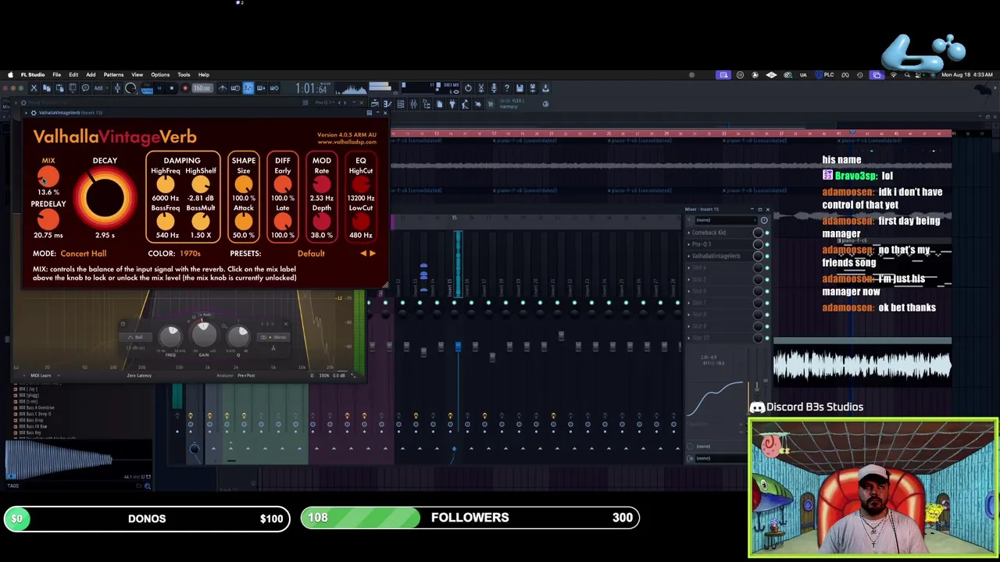This screenshot has height=562, width=1000.
Task: Click the playlist icon in second toolbar row
Action: coord(375,104)
